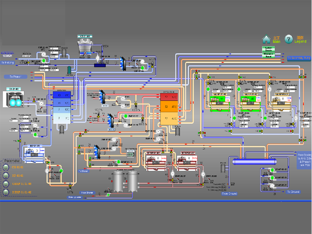Open the To Secondary Pump link
312x234 pixels.
click(x=299, y=58)
